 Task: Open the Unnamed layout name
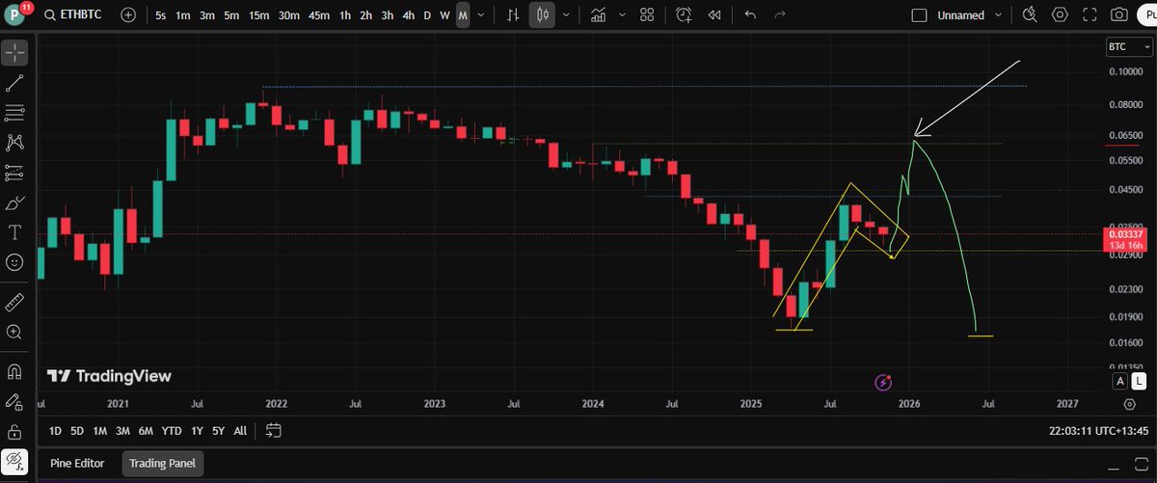960,15
